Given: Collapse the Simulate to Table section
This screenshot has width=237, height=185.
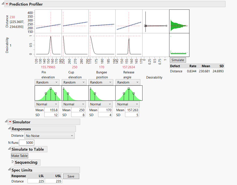Looking at the screenshot, I should [9, 149].
